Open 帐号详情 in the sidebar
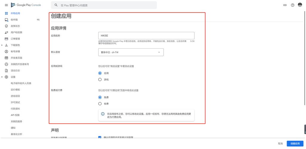 [x=15, y=52]
